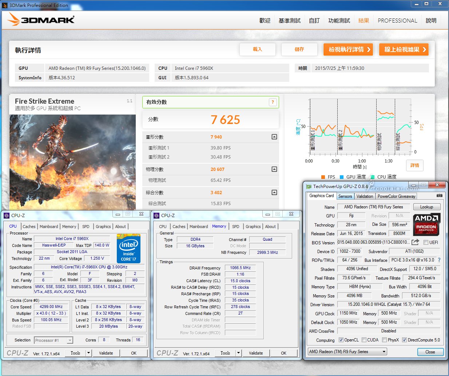Click GPU-Z BIOS export share icon
The width and height of the screenshot is (449, 376).
coord(416,242)
